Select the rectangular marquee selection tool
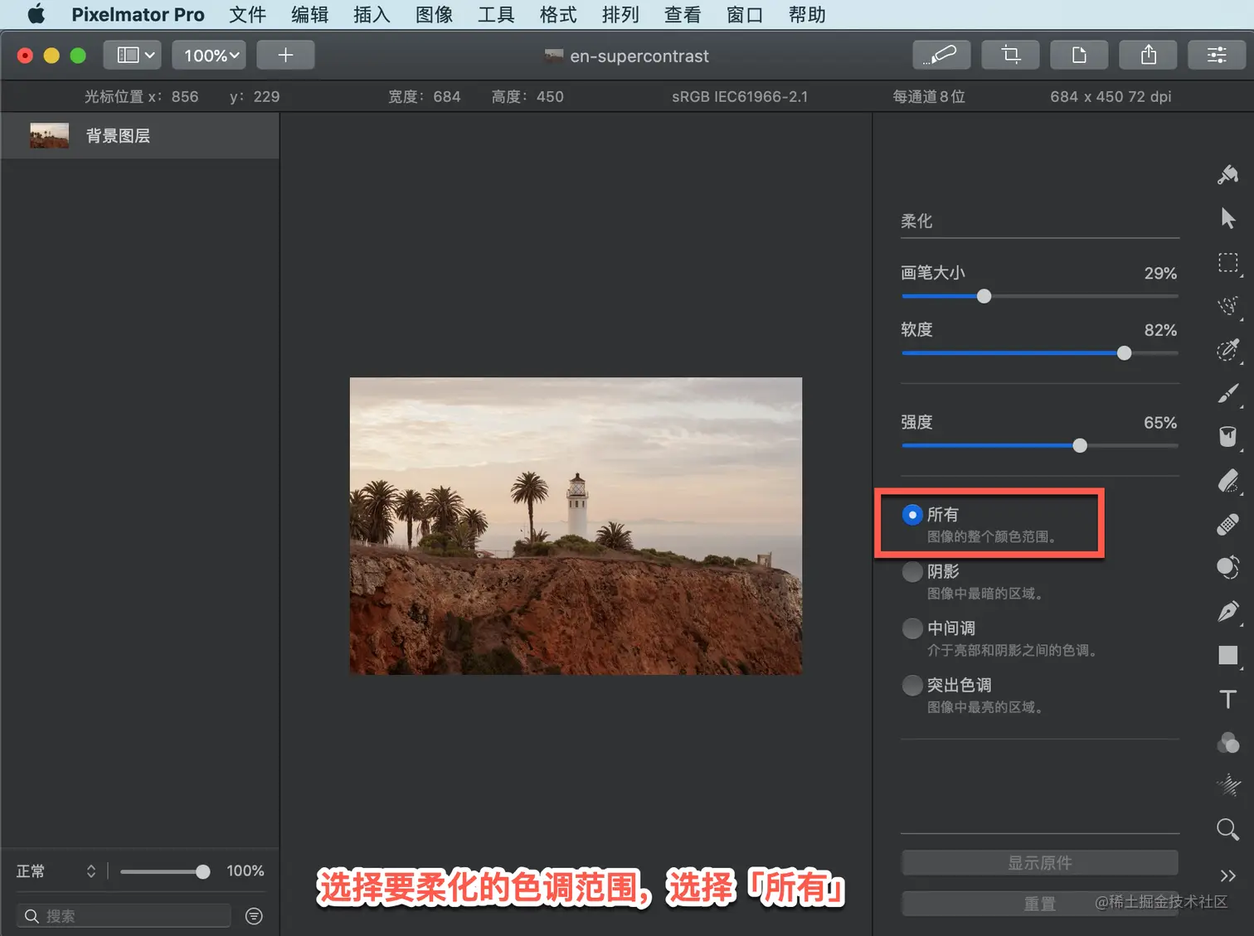The height and width of the screenshot is (936, 1254). click(1228, 263)
